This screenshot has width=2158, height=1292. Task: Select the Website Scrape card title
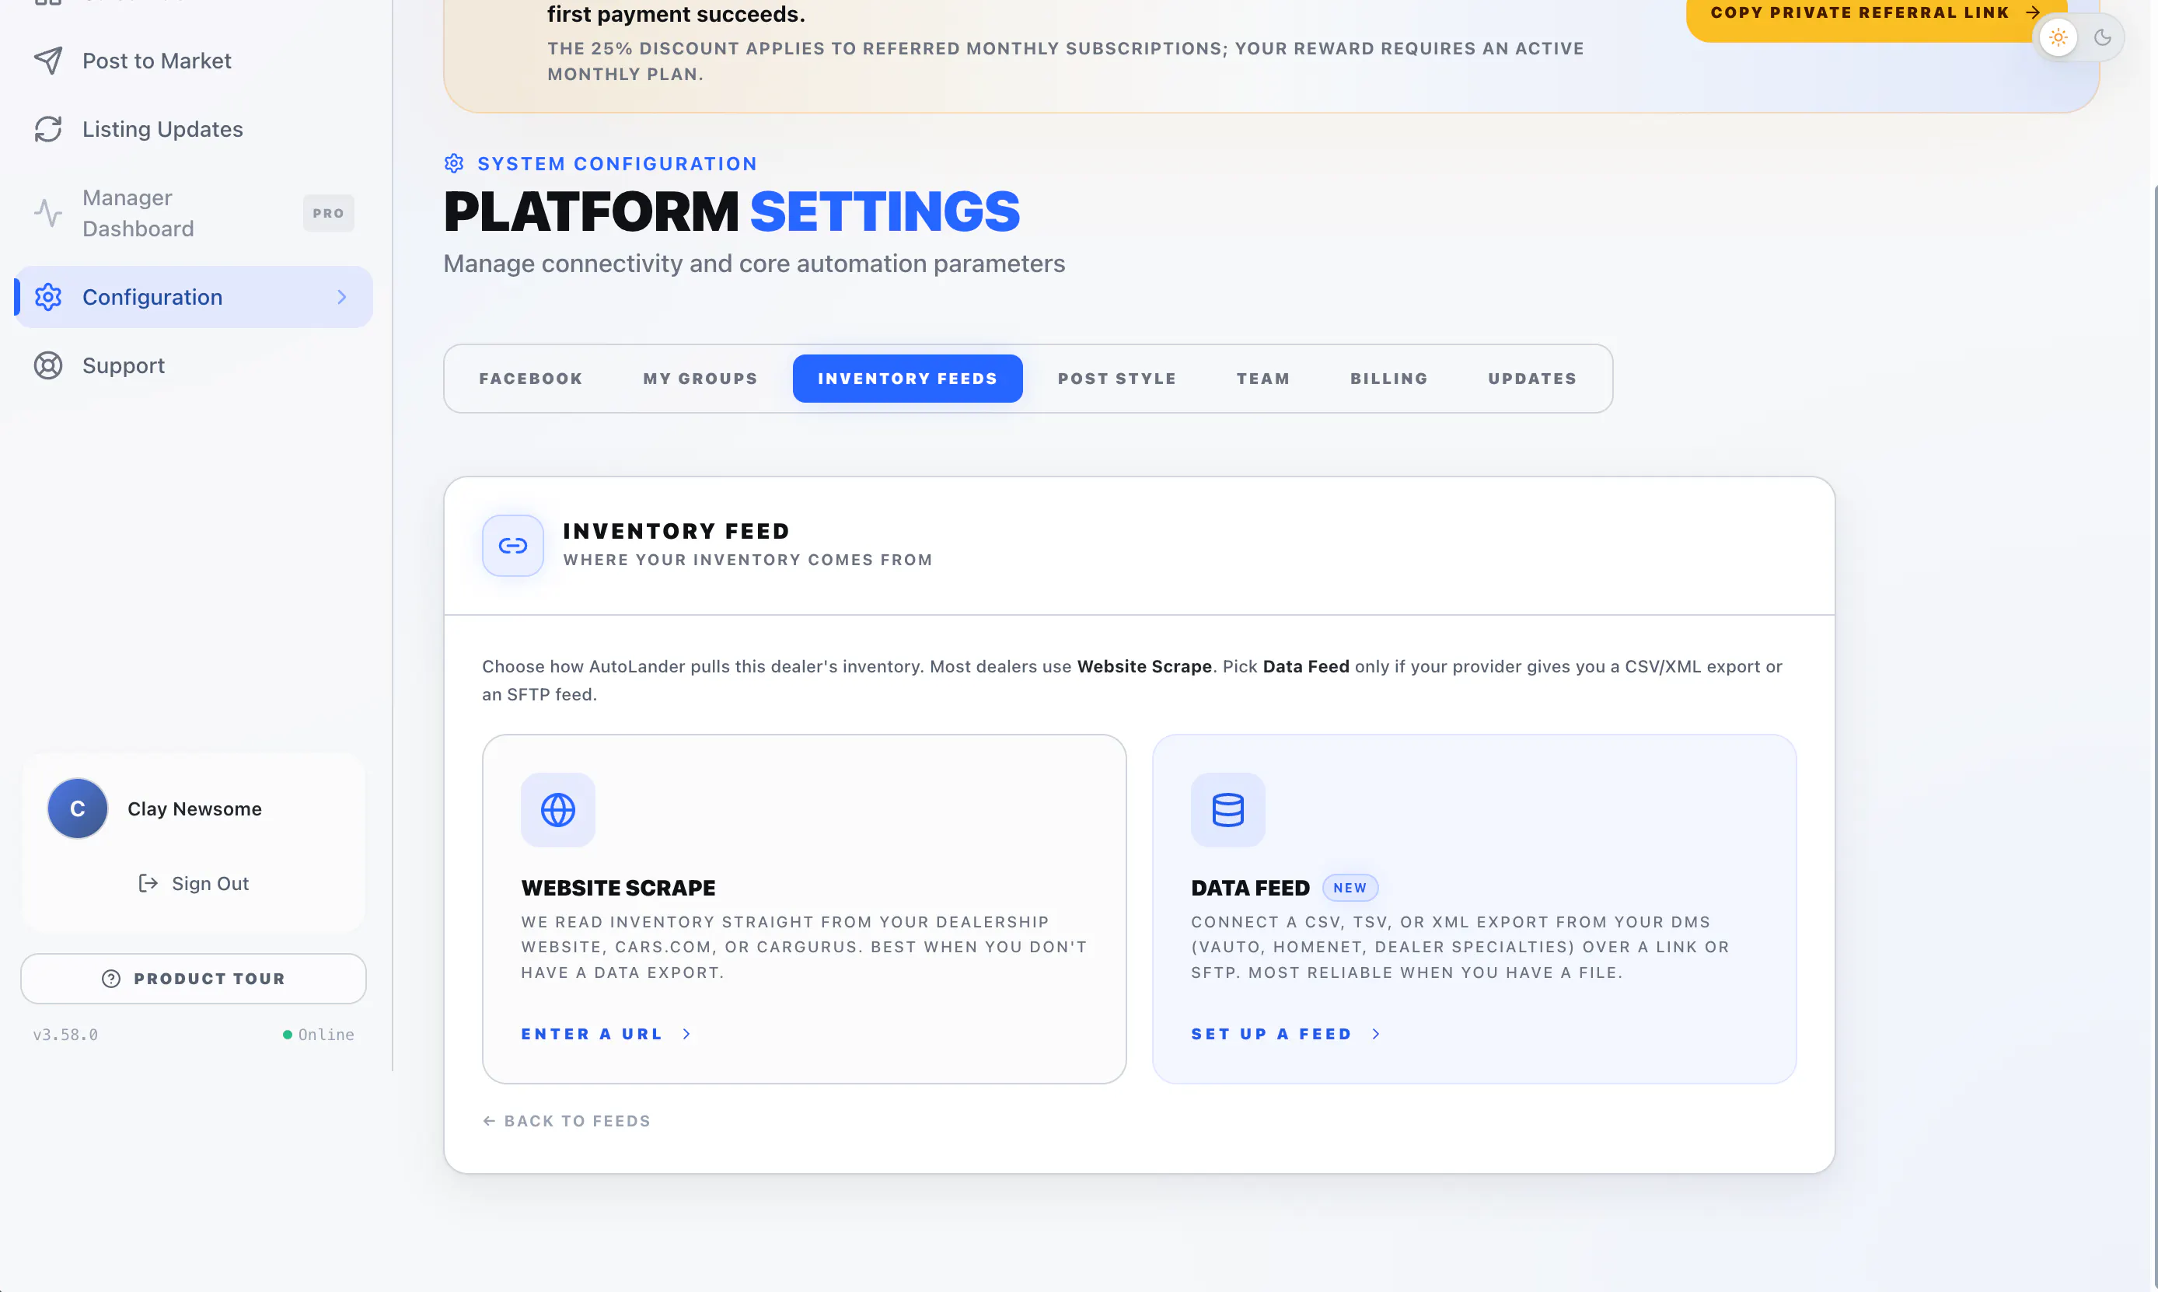point(618,888)
